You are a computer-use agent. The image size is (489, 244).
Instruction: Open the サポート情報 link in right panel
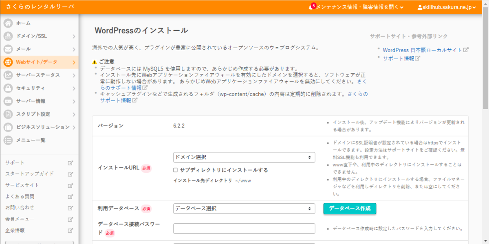(x=399, y=59)
